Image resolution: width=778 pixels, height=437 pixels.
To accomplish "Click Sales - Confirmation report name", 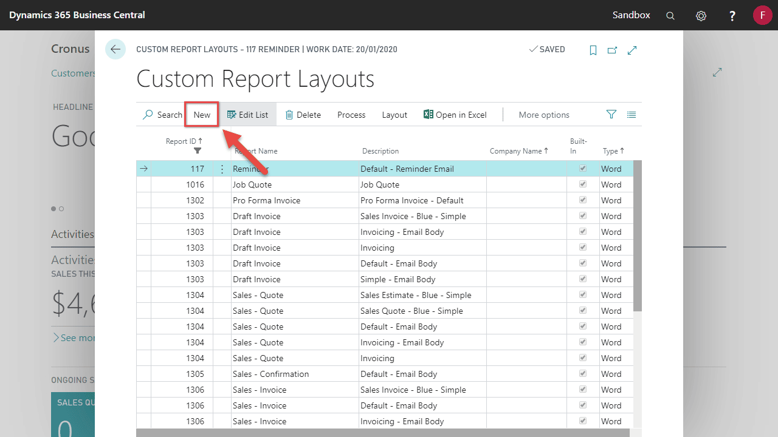I will (x=295, y=374).
